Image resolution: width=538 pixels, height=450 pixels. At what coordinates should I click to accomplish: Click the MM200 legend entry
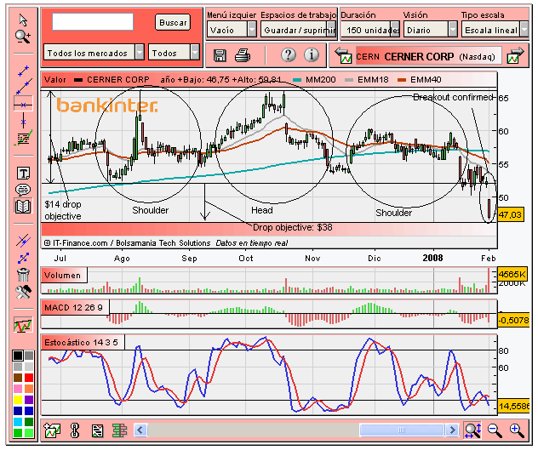pos(314,80)
